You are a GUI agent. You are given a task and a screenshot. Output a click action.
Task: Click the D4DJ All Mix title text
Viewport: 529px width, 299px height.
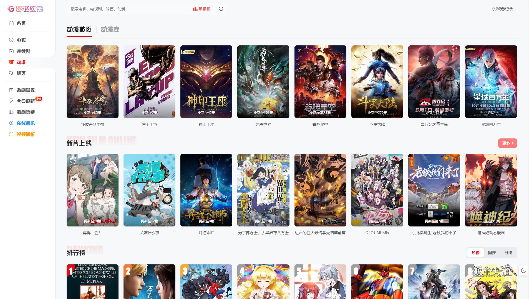tap(377, 233)
